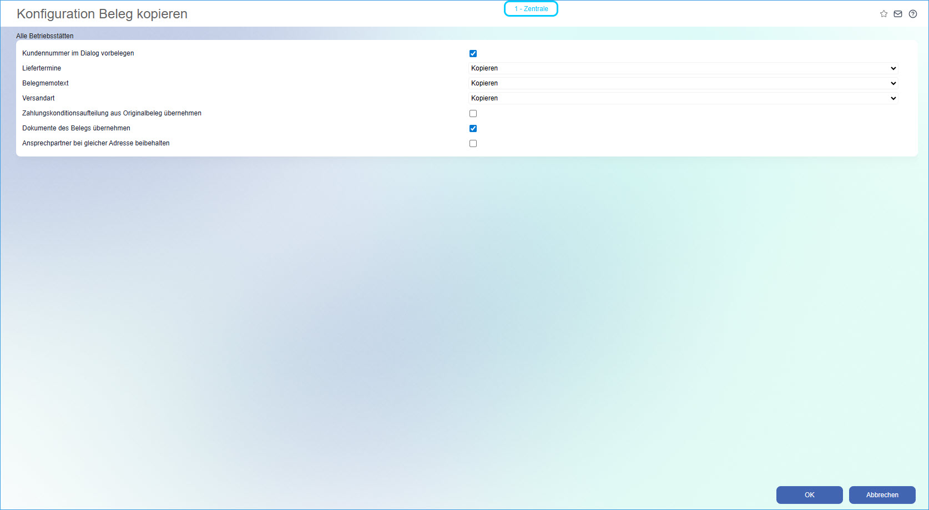Viewport: 929px width, 510px height.
Task: Confirm with the OK button
Action: [x=810, y=495]
